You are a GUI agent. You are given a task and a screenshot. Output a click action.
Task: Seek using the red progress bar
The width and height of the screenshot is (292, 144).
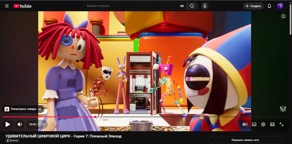point(49,117)
